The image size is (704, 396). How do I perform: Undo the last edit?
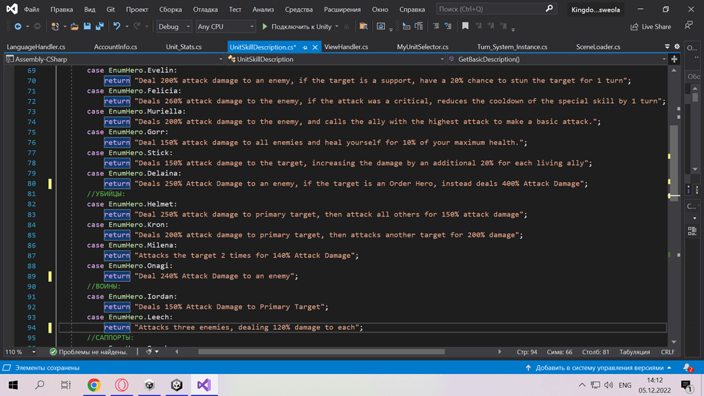coord(117,27)
